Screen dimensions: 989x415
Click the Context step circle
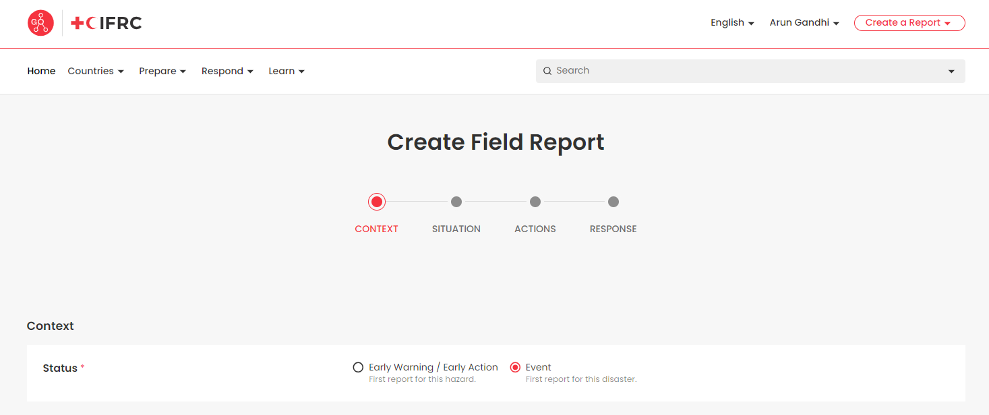(377, 202)
